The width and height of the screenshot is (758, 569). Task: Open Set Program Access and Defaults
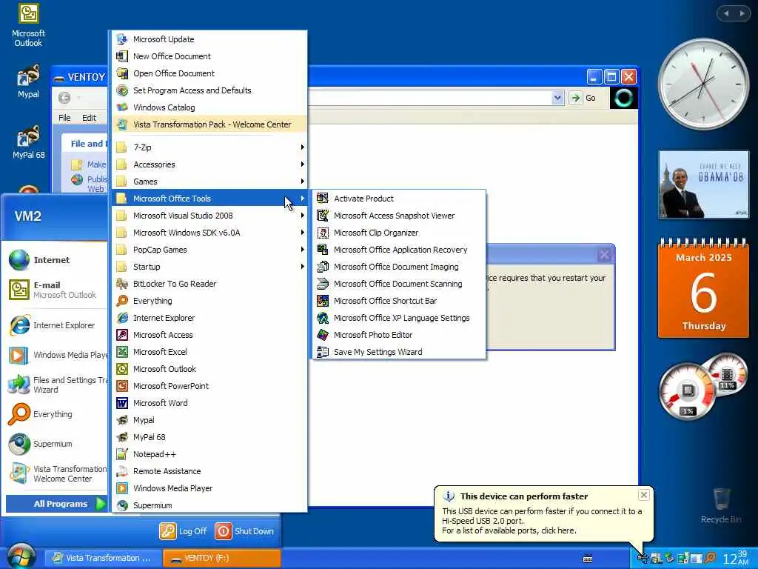click(209, 90)
